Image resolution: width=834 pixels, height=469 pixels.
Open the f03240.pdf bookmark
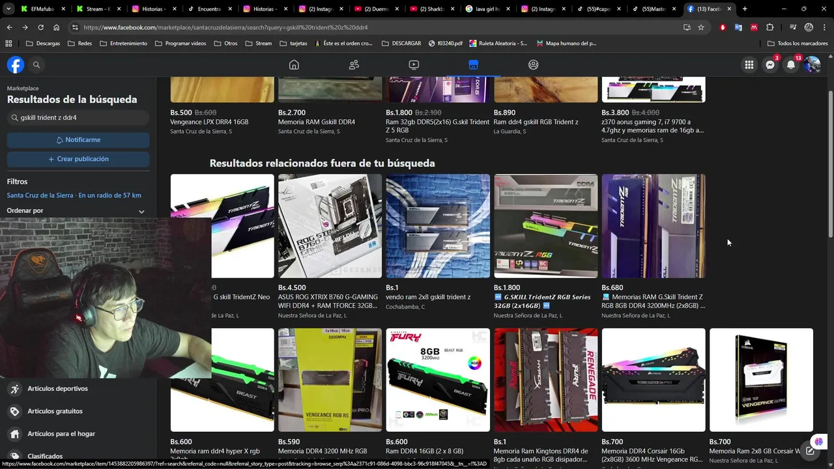[446, 43]
